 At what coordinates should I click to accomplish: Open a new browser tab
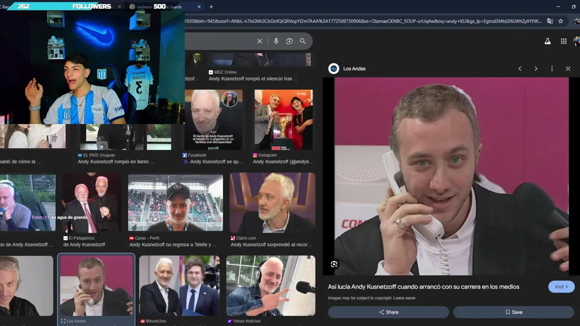(211, 7)
